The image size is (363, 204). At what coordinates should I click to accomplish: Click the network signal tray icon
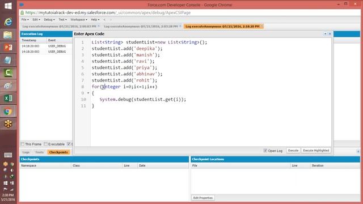click(x=12, y=189)
